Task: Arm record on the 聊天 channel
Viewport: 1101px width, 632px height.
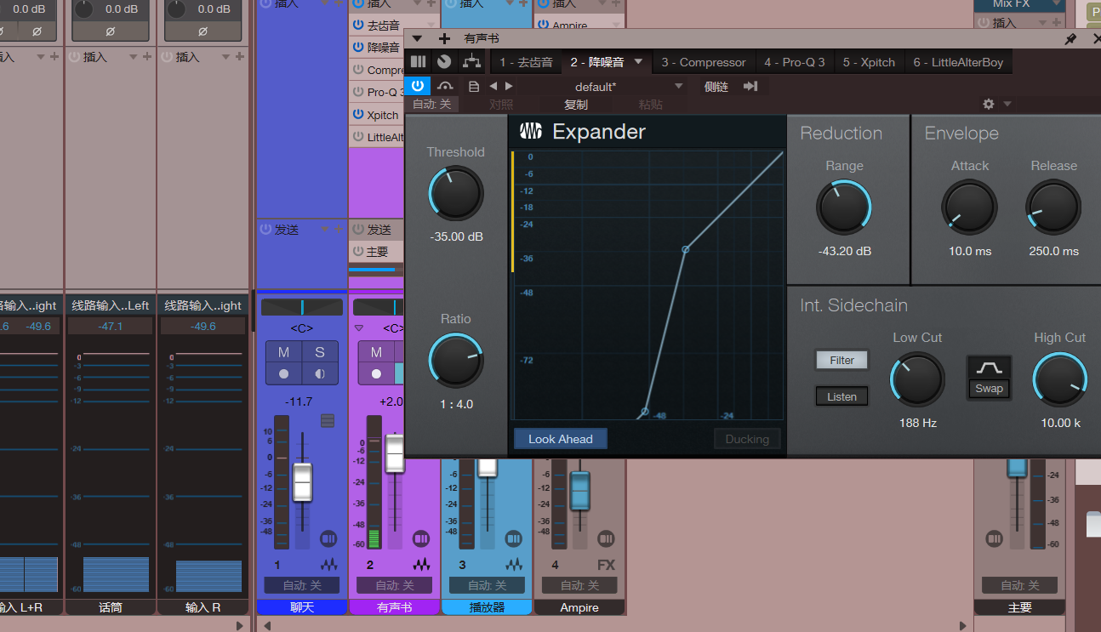Action: point(283,373)
